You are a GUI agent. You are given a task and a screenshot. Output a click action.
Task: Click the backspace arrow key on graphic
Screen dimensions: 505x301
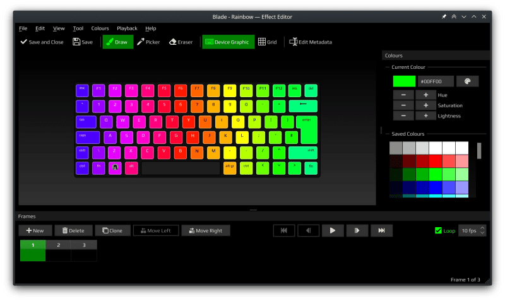pyautogui.click(x=303, y=106)
